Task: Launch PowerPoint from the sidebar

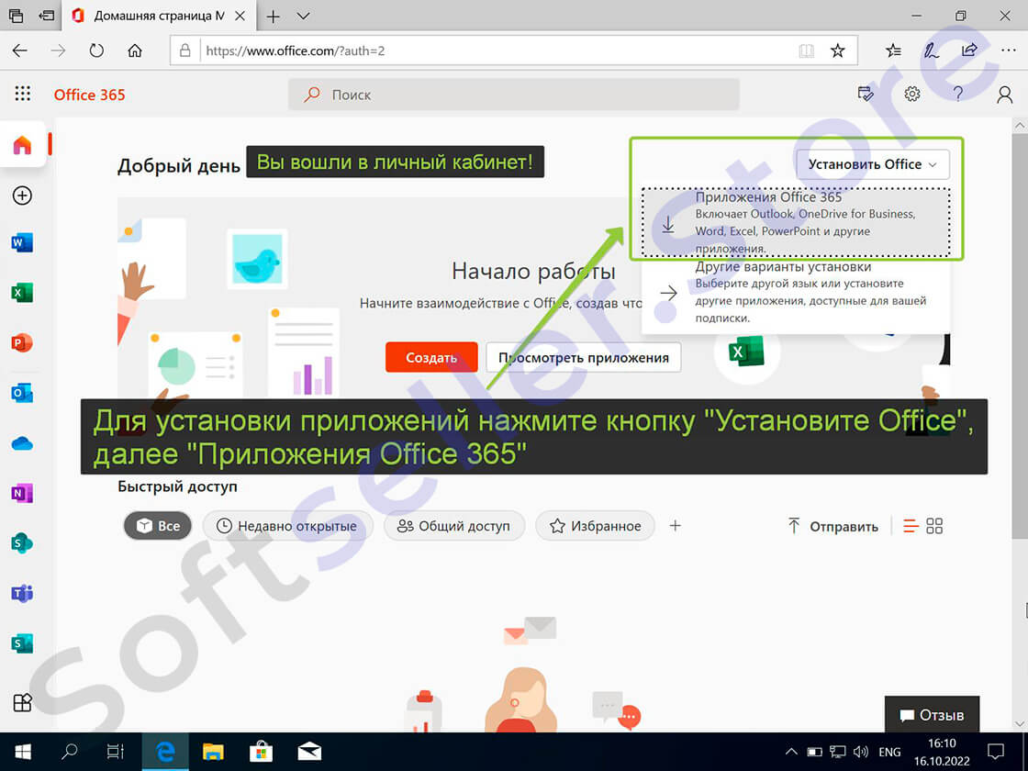Action: pos(22,343)
